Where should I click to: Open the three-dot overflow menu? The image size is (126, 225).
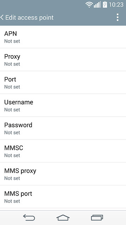point(118,17)
